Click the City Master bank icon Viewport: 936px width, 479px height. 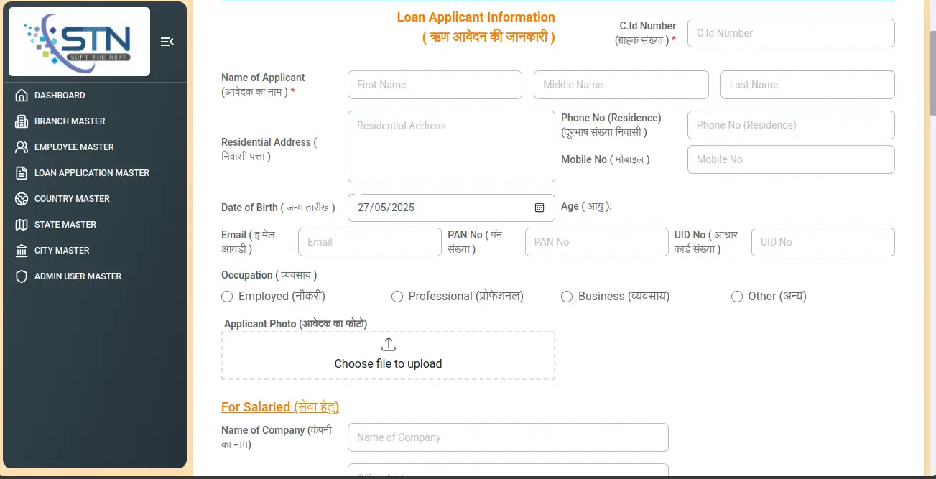click(22, 251)
